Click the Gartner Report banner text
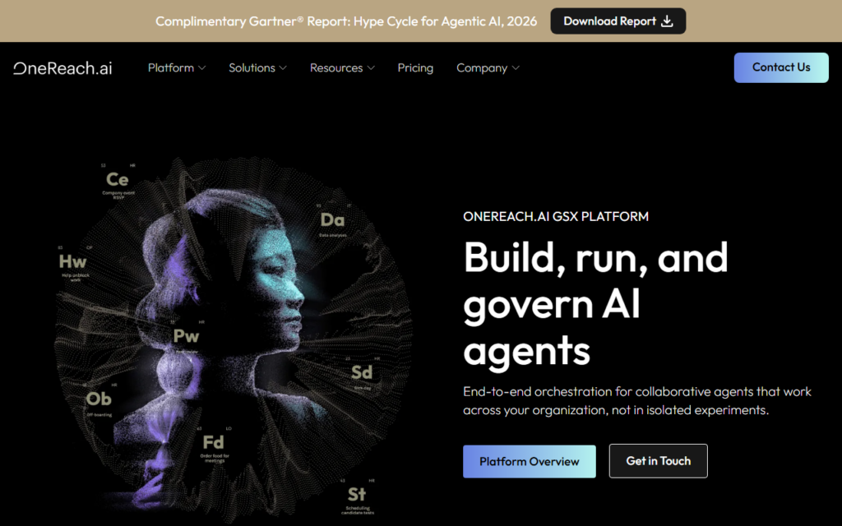This screenshot has height=526, width=842. [346, 21]
